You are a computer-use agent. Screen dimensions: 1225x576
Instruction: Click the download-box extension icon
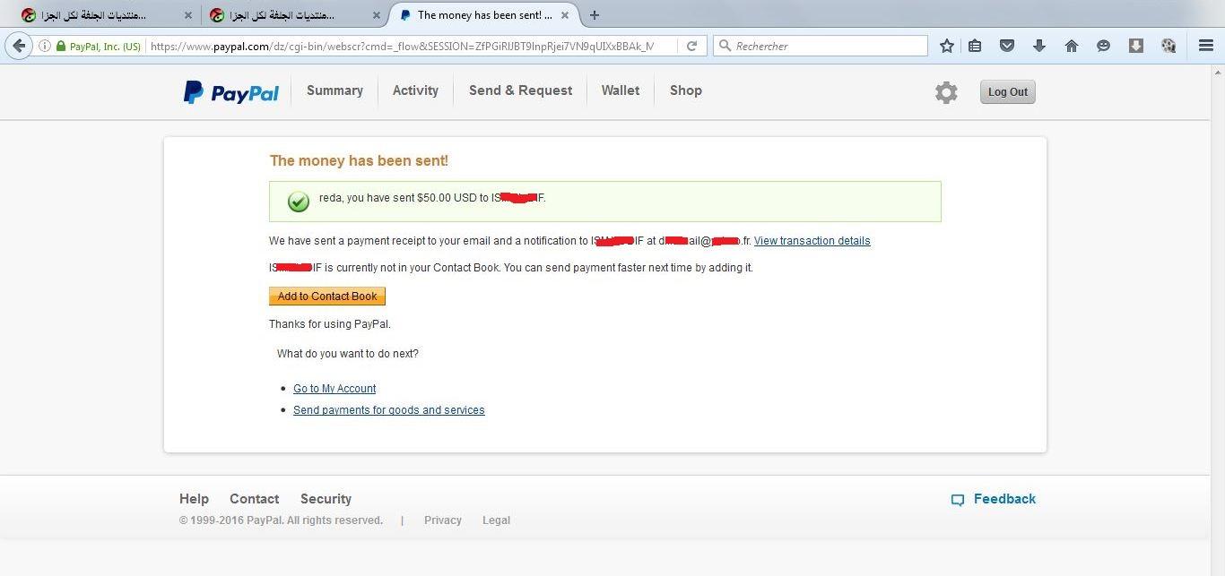tap(1136, 46)
